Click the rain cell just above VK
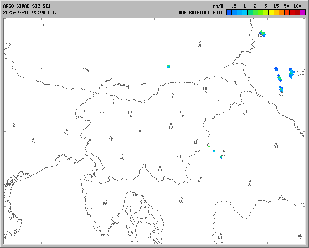The height and width of the screenshot is (248, 309). [281, 89]
